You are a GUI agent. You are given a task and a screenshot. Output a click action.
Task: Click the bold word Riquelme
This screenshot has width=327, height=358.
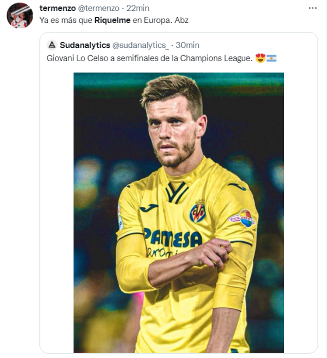(x=114, y=20)
